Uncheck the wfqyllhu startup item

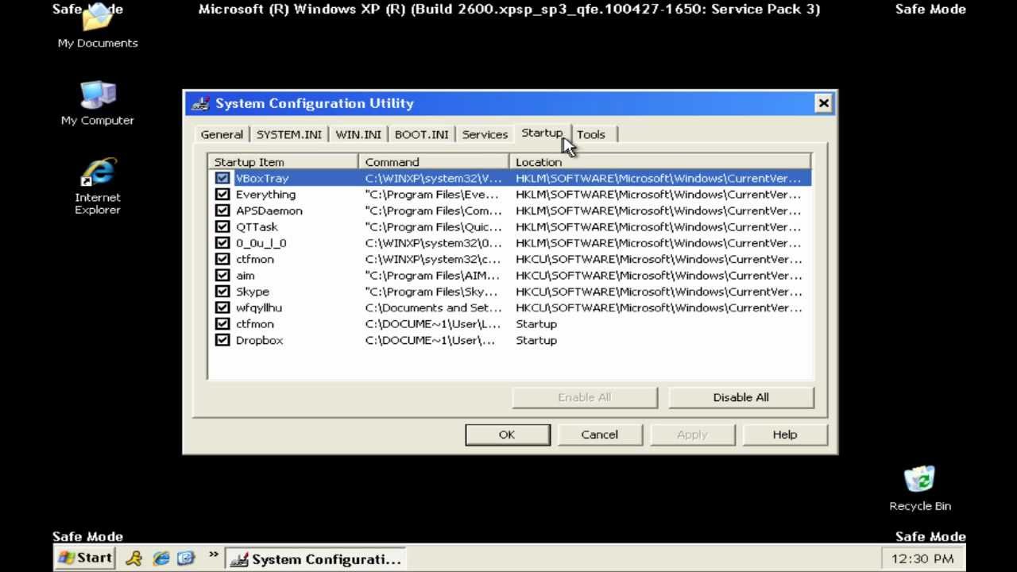[222, 308]
